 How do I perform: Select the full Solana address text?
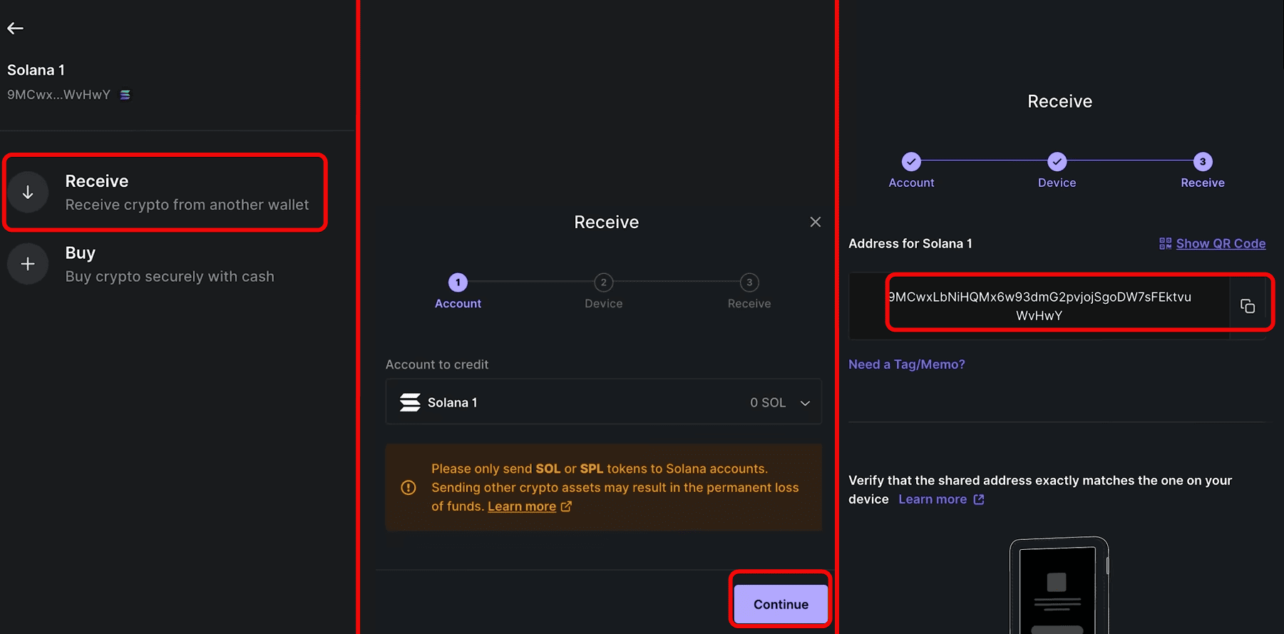pyautogui.click(x=1039, y=306)
